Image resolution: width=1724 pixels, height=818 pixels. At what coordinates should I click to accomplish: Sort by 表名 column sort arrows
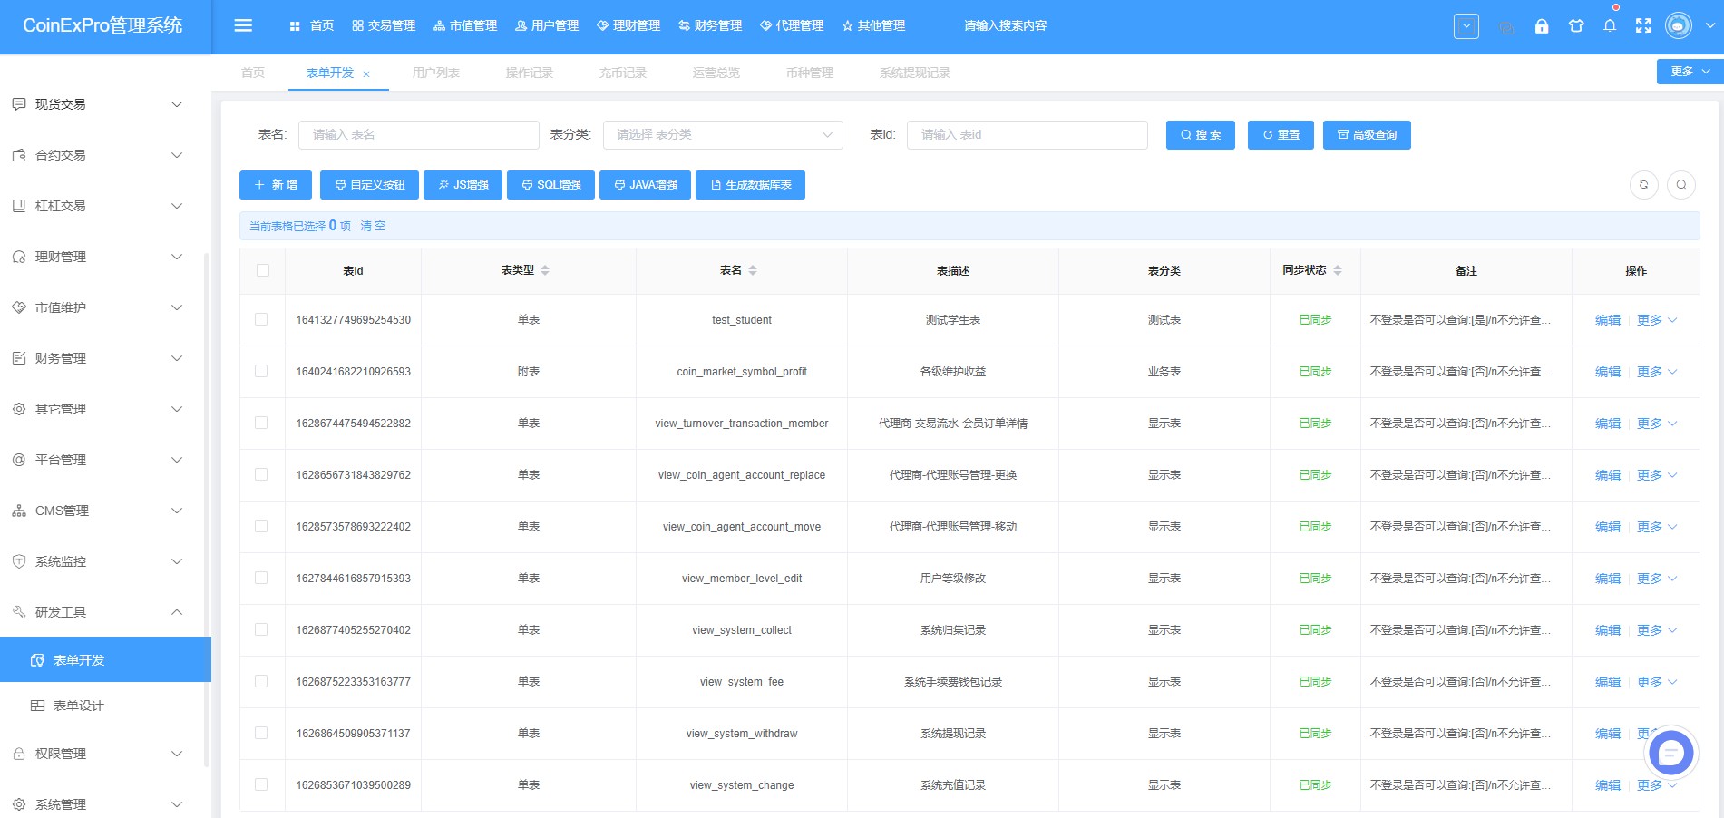click(753, 270)
